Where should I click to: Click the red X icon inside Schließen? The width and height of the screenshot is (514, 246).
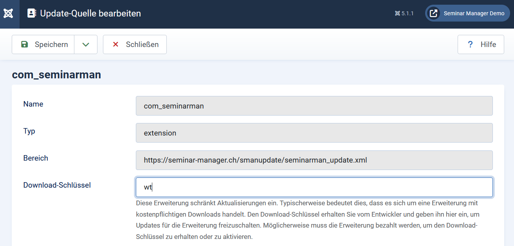pyautogui.click(x=115, y=44)
